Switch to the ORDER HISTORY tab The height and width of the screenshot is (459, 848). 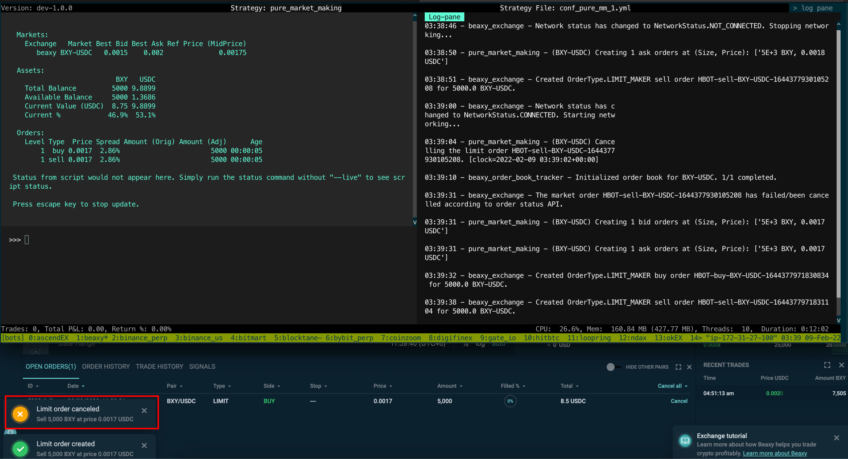tap(106, 366)
